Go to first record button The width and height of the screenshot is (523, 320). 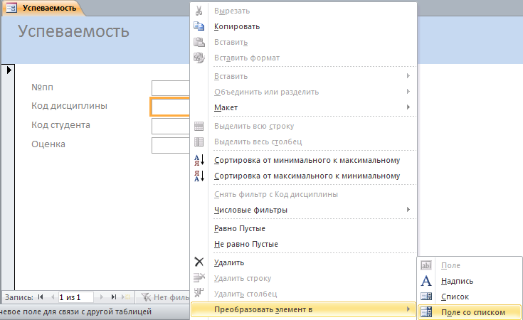(x=41, y=297)
